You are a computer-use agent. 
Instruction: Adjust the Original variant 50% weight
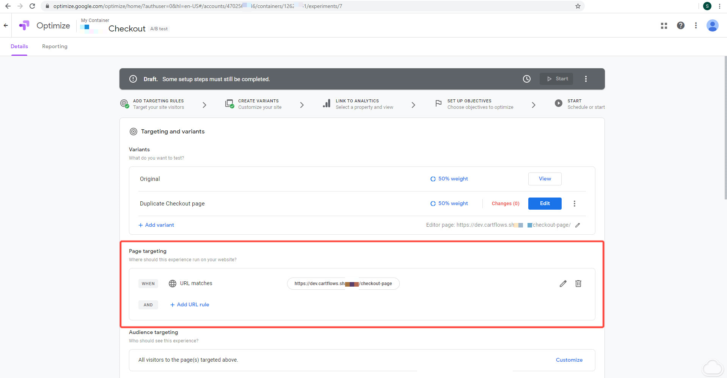[x=449, y=179]
